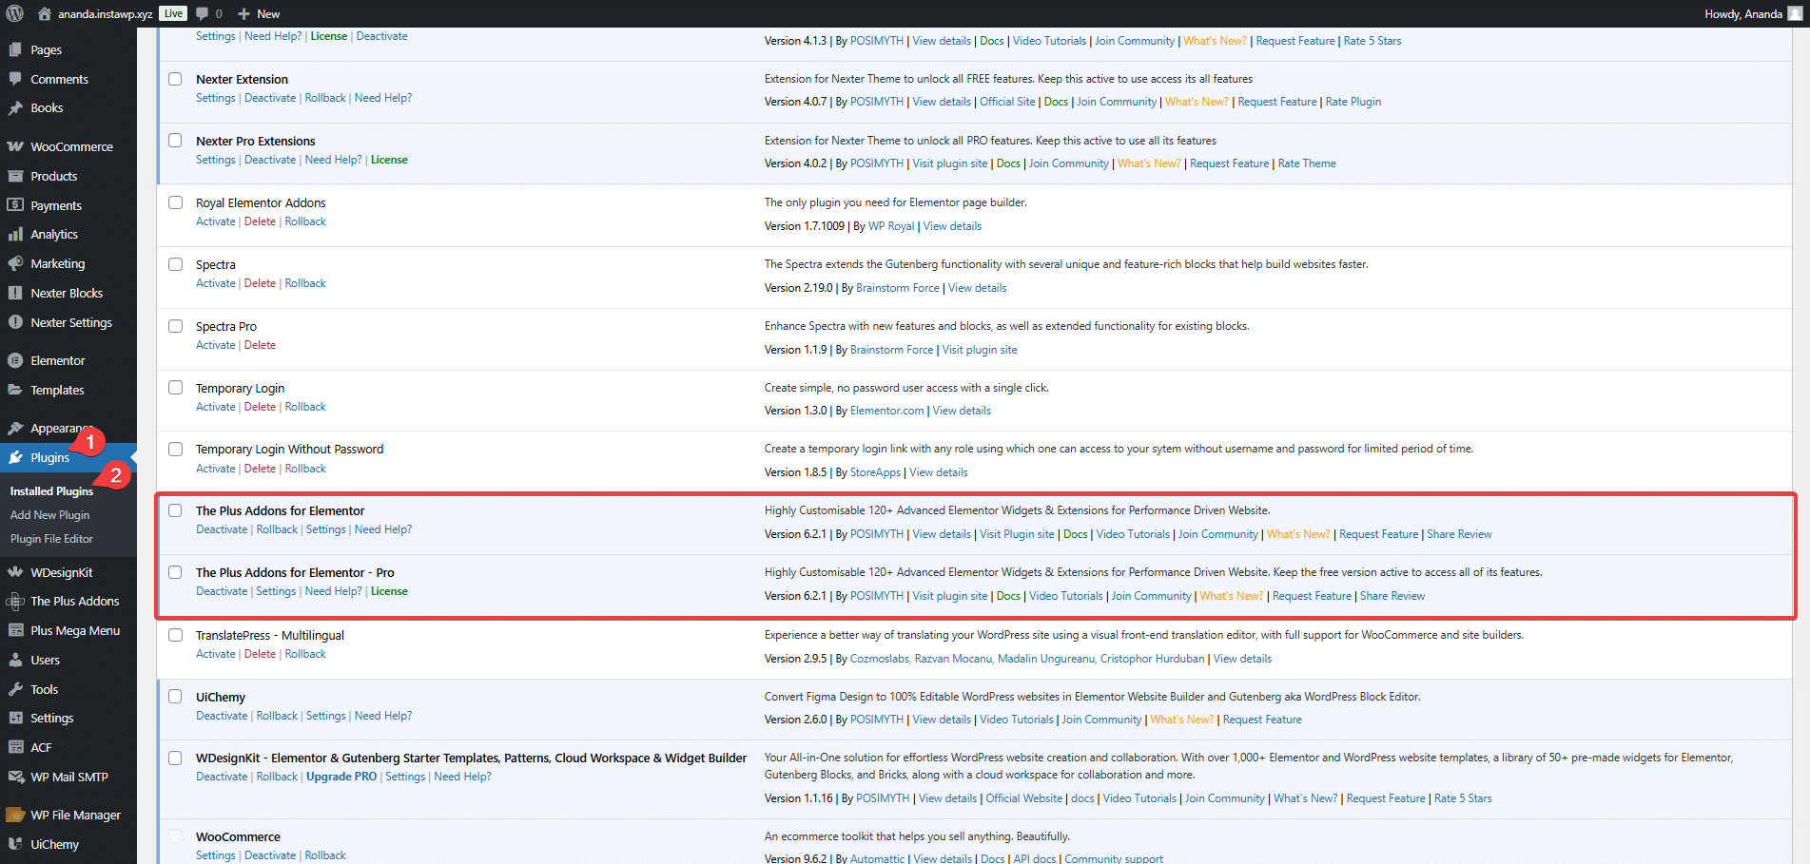The image size is (1810, 864).
Task: Select the UiChemy plugin checkbox
Action: [x=175, y=697]
